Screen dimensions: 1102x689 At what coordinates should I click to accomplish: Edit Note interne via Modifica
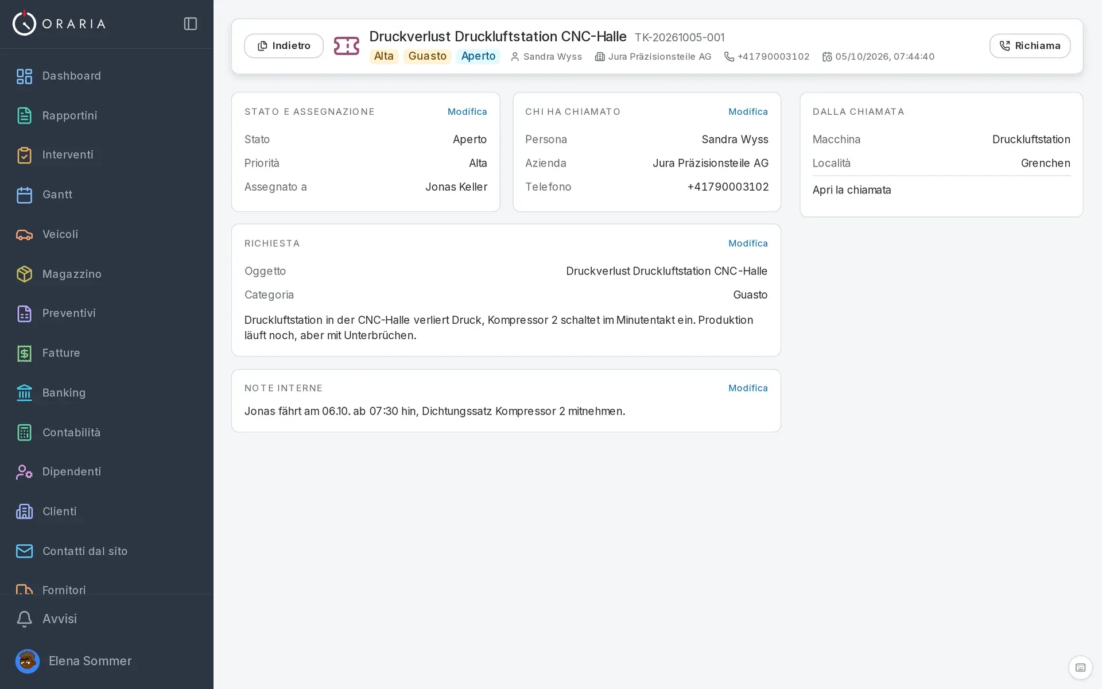pos(748,388)
